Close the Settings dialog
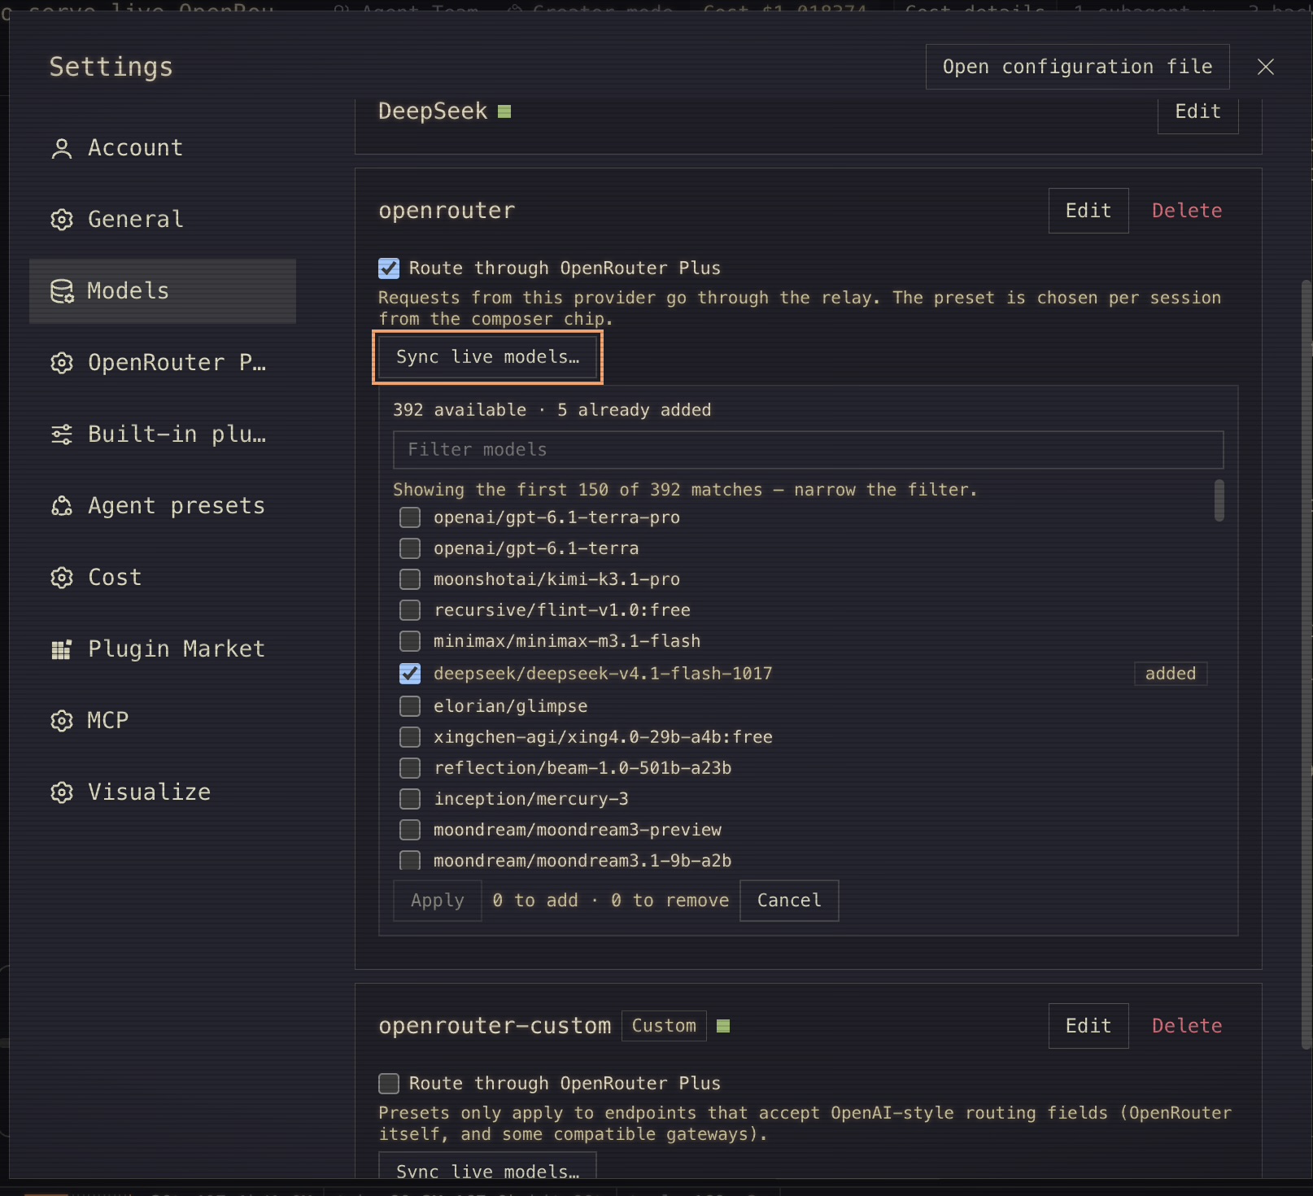The width and height of the screenshot is (1313, 1196). [x=1266, y=67]
